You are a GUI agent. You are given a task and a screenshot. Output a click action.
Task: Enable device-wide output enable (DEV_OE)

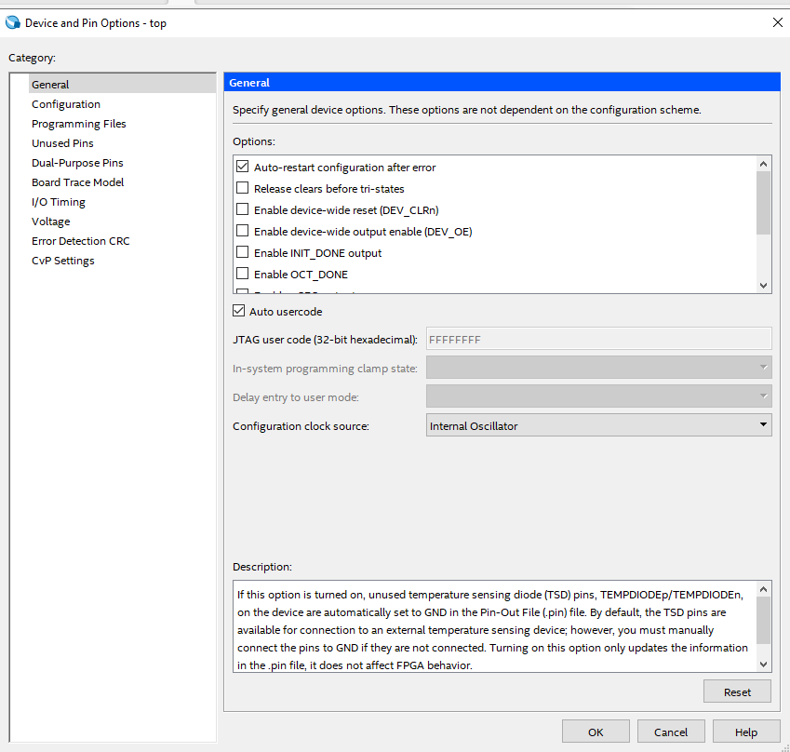(242, 231)
